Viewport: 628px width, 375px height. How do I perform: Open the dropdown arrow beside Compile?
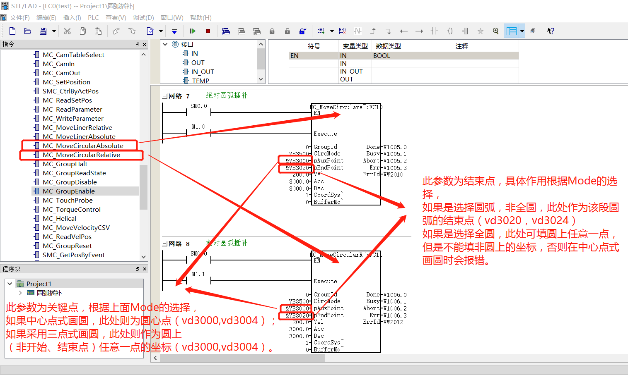pos(161,31)
